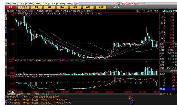This screenshot has height=105, width=177.
Task: Open the F10资料 button
Action: click(31, 11)
